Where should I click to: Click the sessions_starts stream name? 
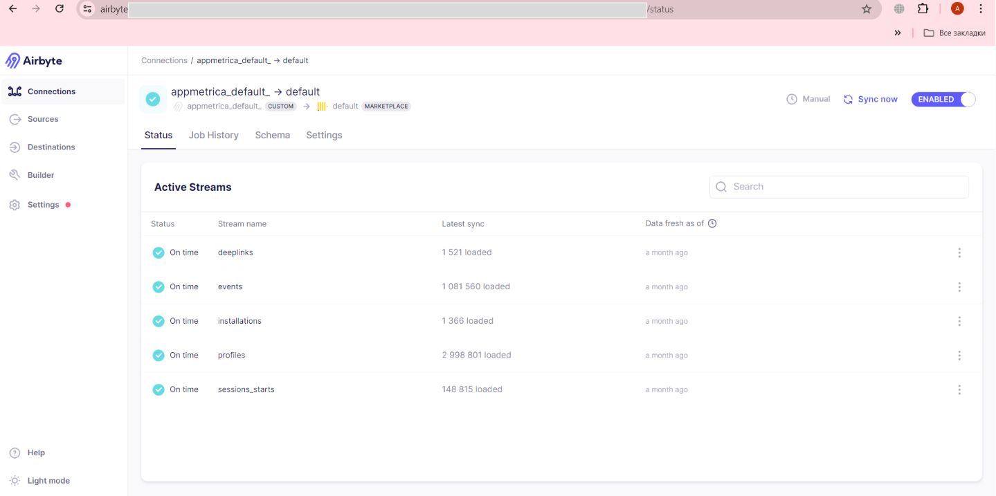pos(246,389)
